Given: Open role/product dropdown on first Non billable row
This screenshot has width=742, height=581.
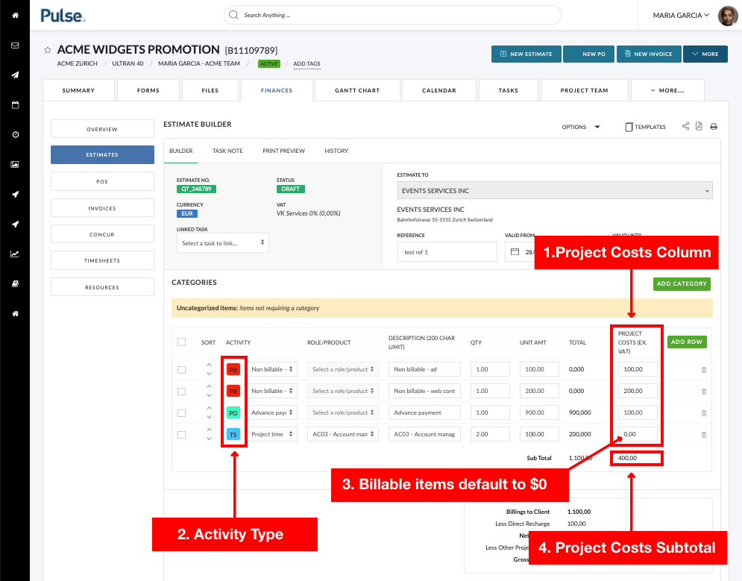Looking at the screenshot, I should [x=342, y=369].
